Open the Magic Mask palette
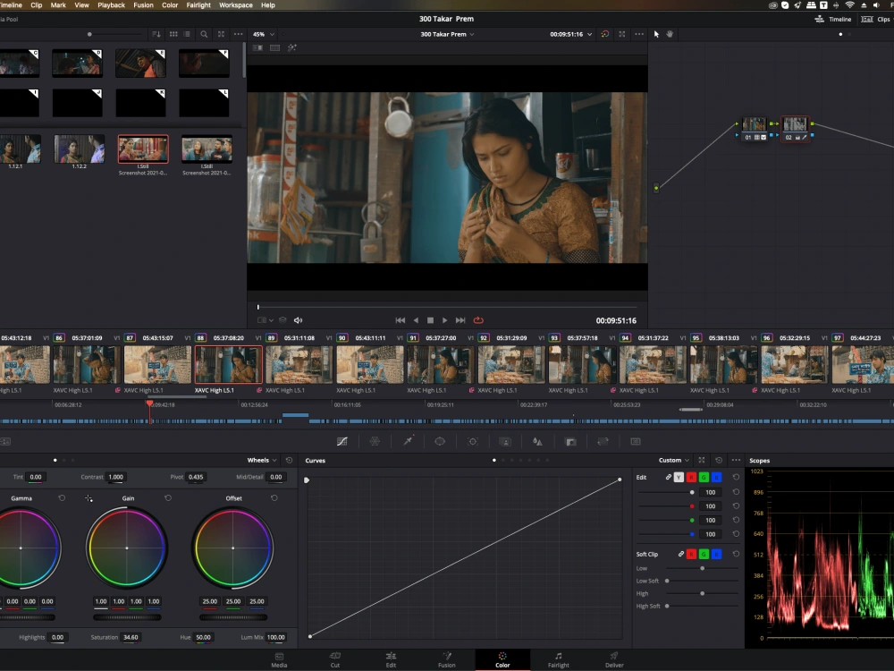 [x=505, y=442]
